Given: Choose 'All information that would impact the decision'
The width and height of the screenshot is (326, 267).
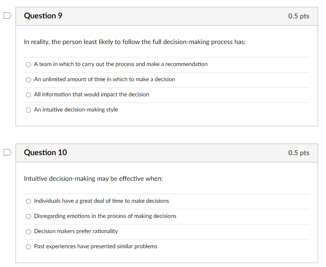Looking at the screenshot, I should pos(28,95).
